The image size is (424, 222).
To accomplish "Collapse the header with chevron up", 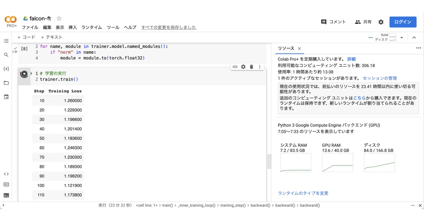I will [x=414, y=37].
